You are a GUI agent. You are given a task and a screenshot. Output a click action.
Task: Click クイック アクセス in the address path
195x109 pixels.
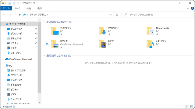click(x=38, y=15)
